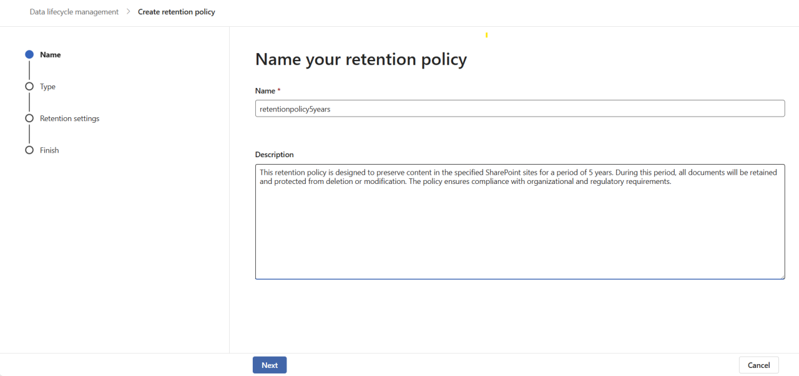Click inside the Description text area
Image resolution: width=799 pixels, height=376 pixels.
[x=520, y=221]
